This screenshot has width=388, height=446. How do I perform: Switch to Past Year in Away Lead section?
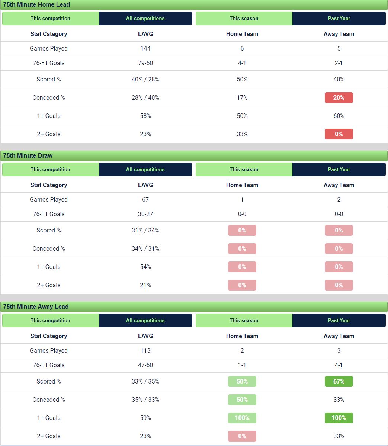(x=339, y=320)
